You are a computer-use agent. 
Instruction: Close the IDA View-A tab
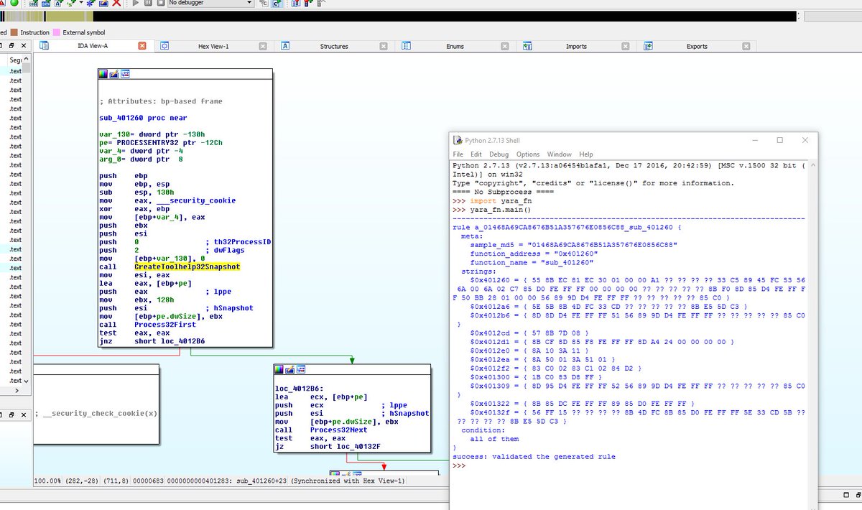coord(142,46)
